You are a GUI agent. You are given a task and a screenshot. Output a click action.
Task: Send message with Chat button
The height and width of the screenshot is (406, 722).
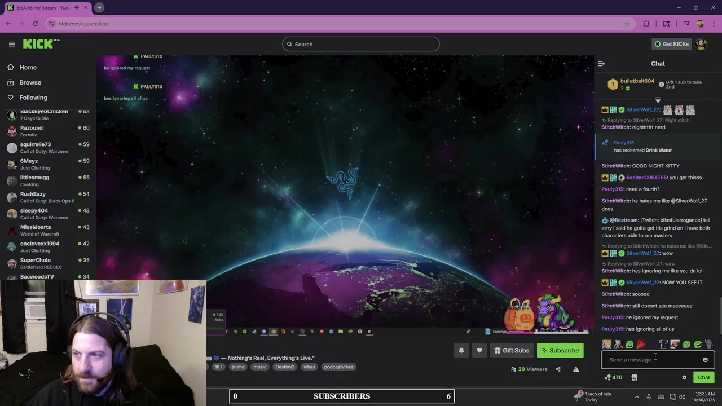point(704,378)
